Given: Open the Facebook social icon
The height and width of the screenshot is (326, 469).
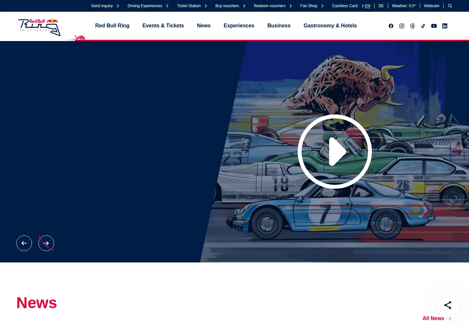Looking at the screenshot, I should tap(391, 26).
